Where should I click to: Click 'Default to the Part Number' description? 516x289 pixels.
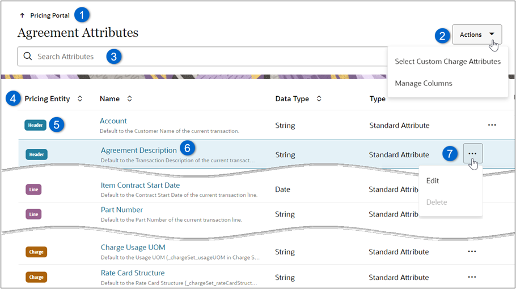click(171, 219)
